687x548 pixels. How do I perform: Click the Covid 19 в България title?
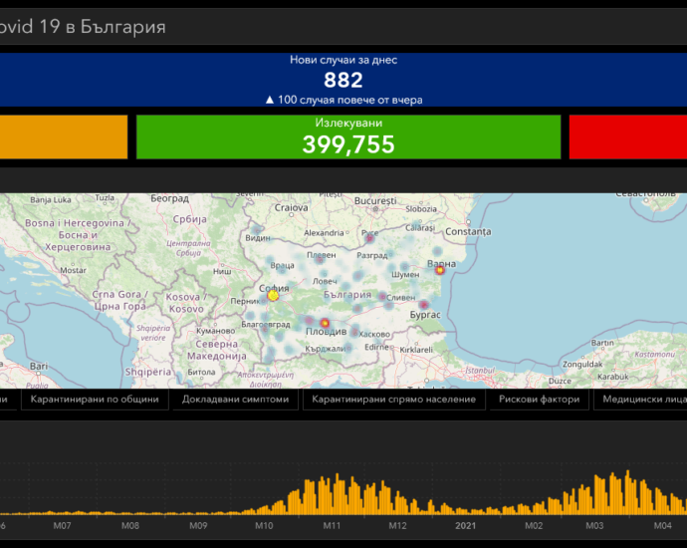pos(83,27)
